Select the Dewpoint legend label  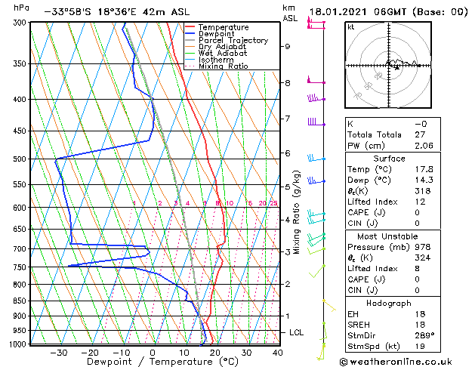tap(218, 34)
